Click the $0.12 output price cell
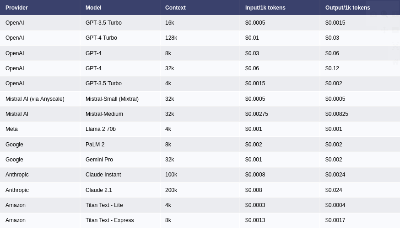This screenshot has height=228, width=400. (x=332, y=68)
